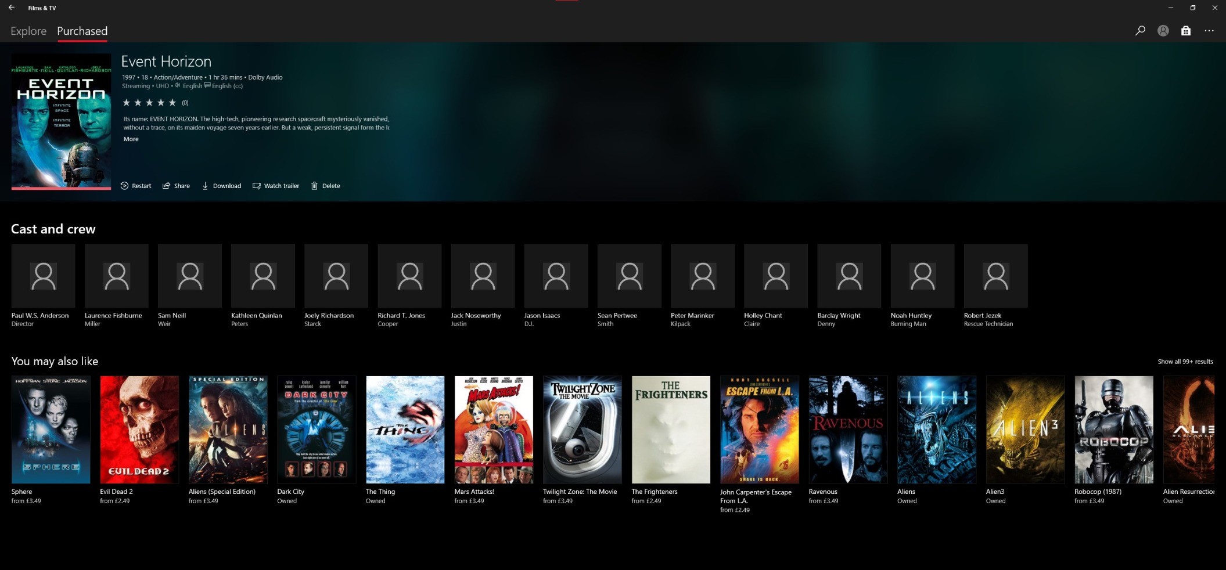Delete the Event Horizon film
This screenshot has width=1226, height=570.
point(326,186)
